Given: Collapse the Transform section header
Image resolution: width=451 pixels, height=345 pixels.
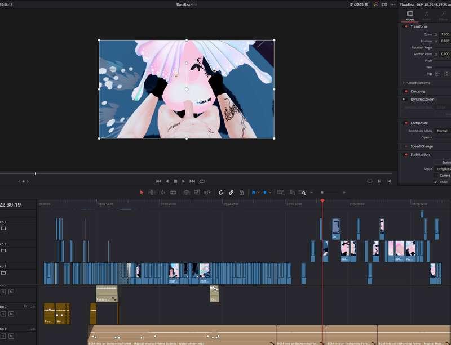Looking at the screenshot, I should tap(418, 26).
